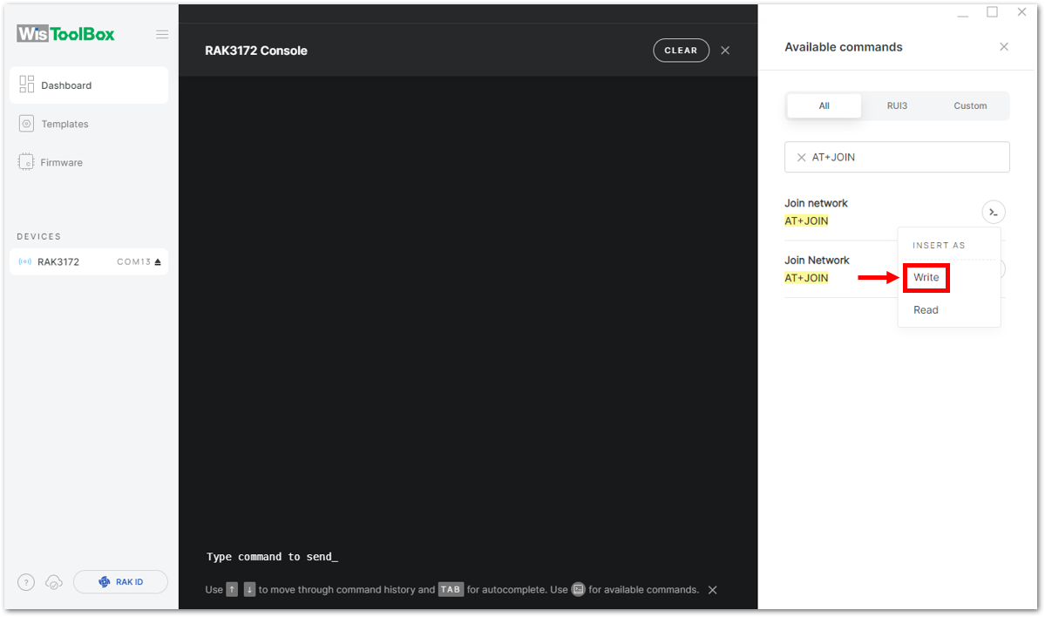Eject the RAK3172 device on COM13
This screenshot has width=1045, height=617.
[158, 261]
